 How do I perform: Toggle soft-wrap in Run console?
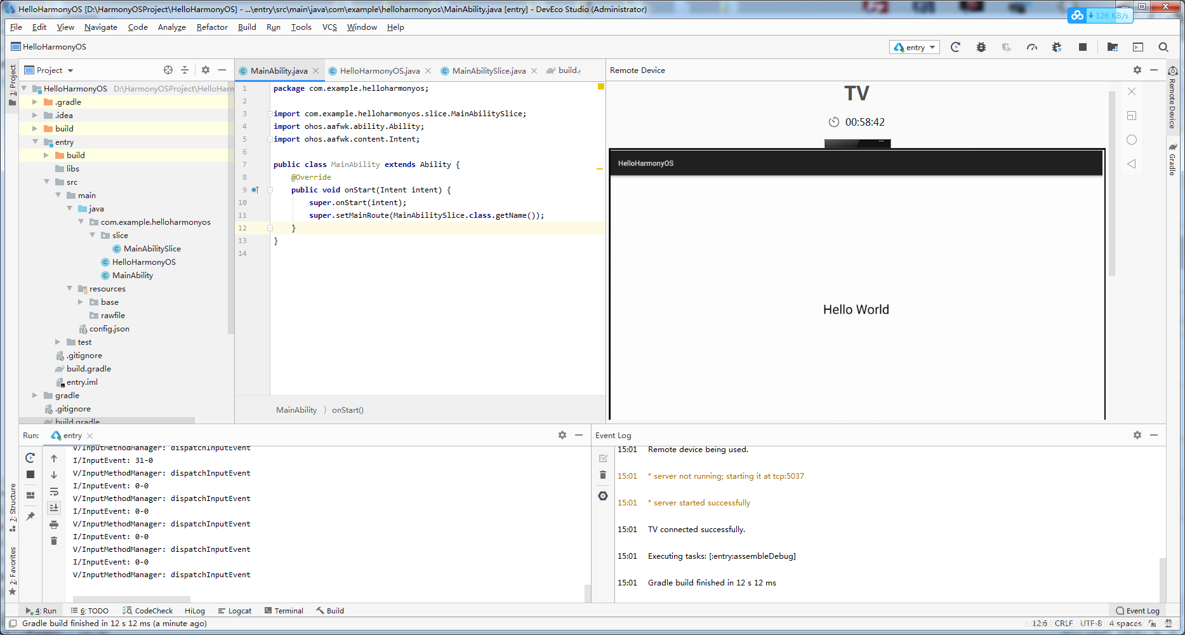(54, 491)
